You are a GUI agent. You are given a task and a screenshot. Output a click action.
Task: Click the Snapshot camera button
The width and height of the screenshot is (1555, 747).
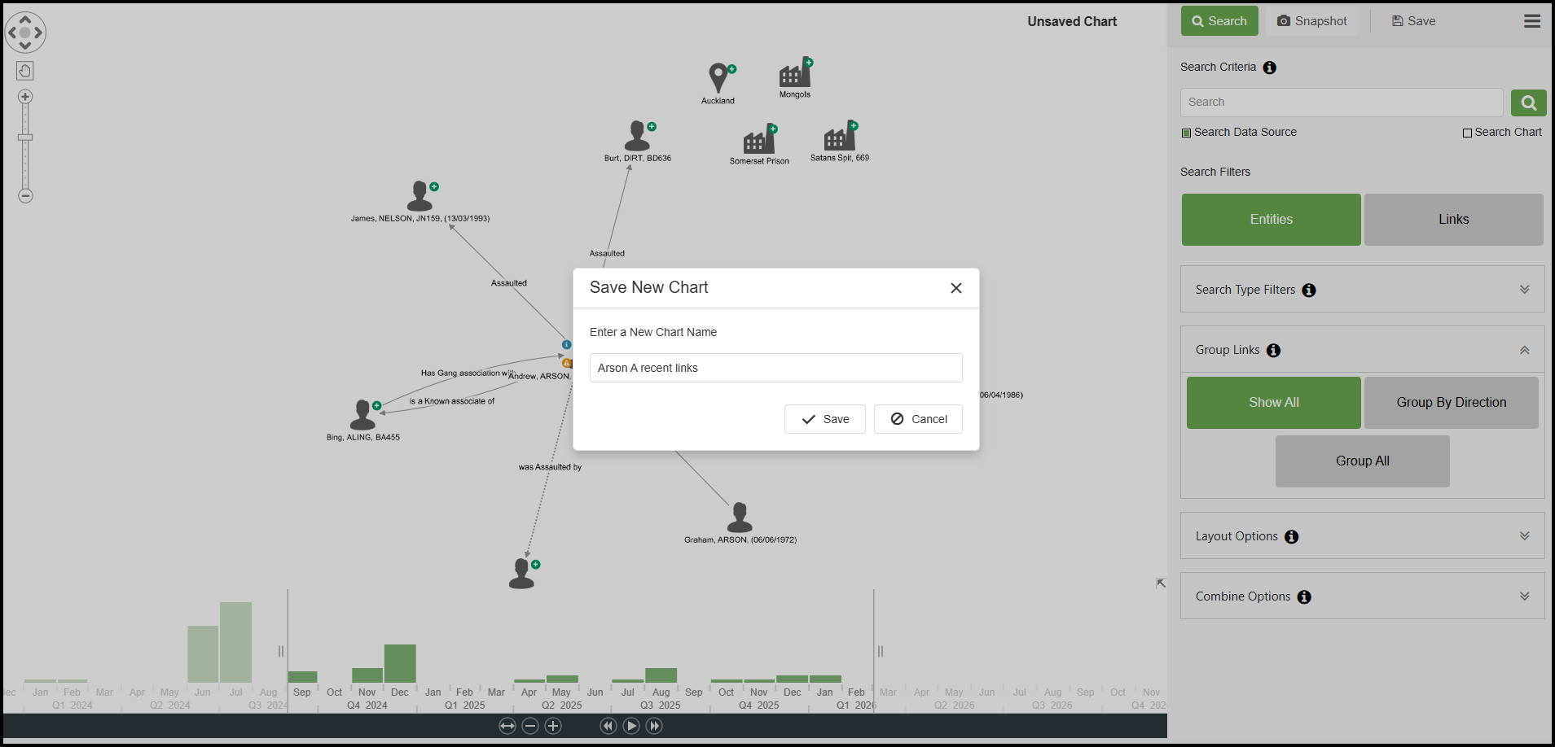click(x=1311, y=21)
